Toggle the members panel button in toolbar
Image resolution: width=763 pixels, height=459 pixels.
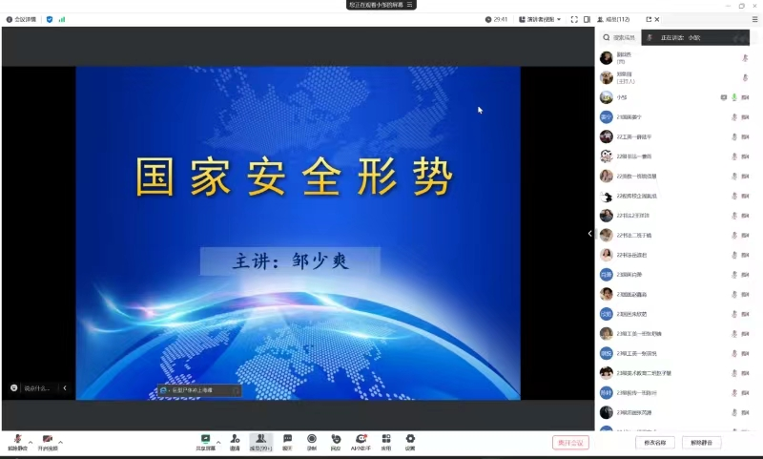click(260, 439)
